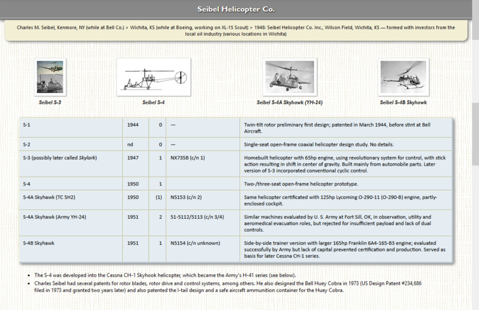This screenshot has width=479, height=310.
Task: Click the 'Seibel S-4B Skyhawk' caption
Action: (403, 102)
